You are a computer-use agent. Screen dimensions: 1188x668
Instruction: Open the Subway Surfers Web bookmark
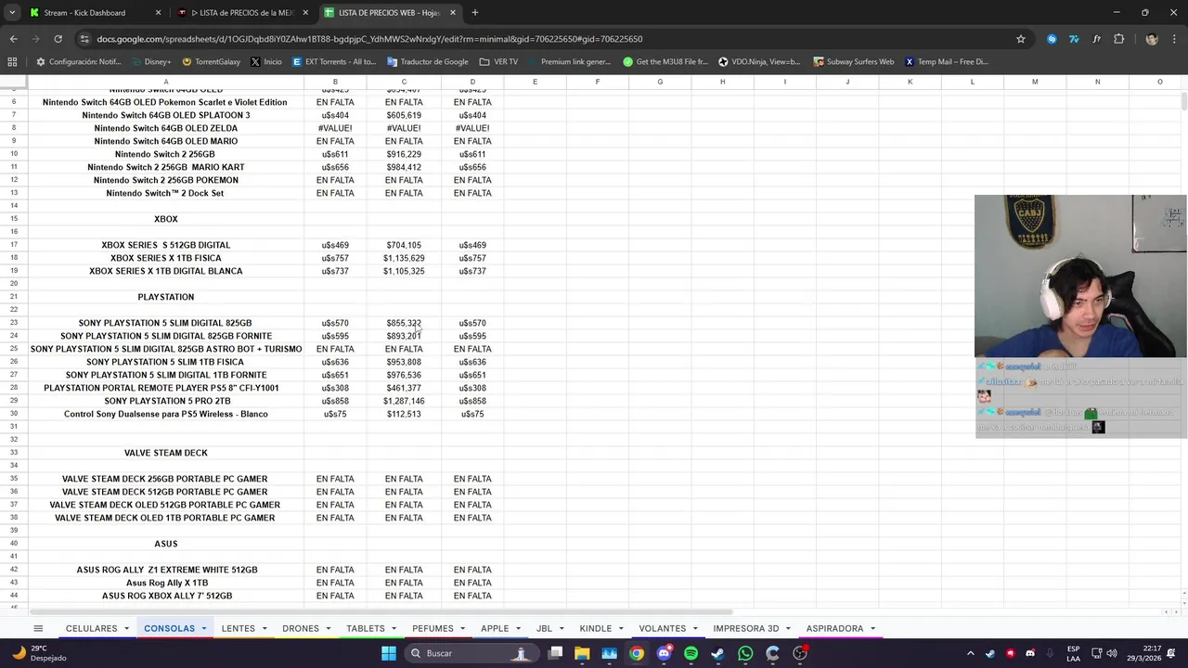pyautogui.click(x=853, y=61)
